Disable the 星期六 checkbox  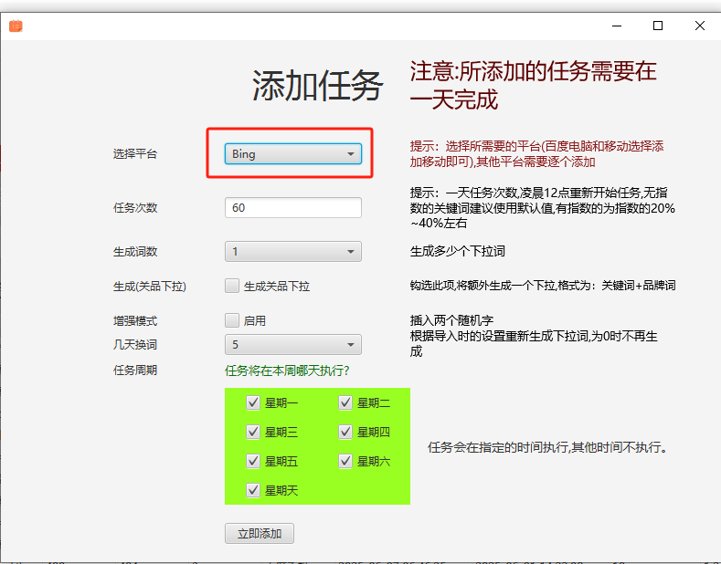tap(346, 461)
